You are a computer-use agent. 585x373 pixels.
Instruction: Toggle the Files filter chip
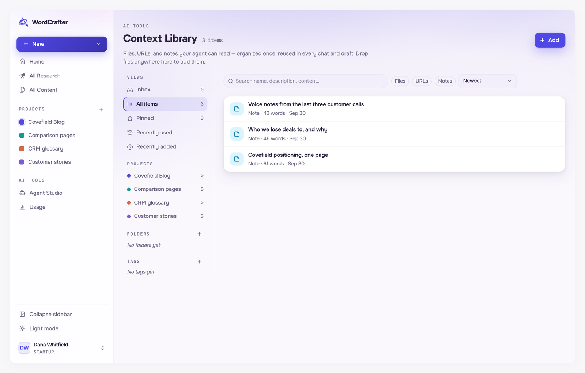pos(400,81)
